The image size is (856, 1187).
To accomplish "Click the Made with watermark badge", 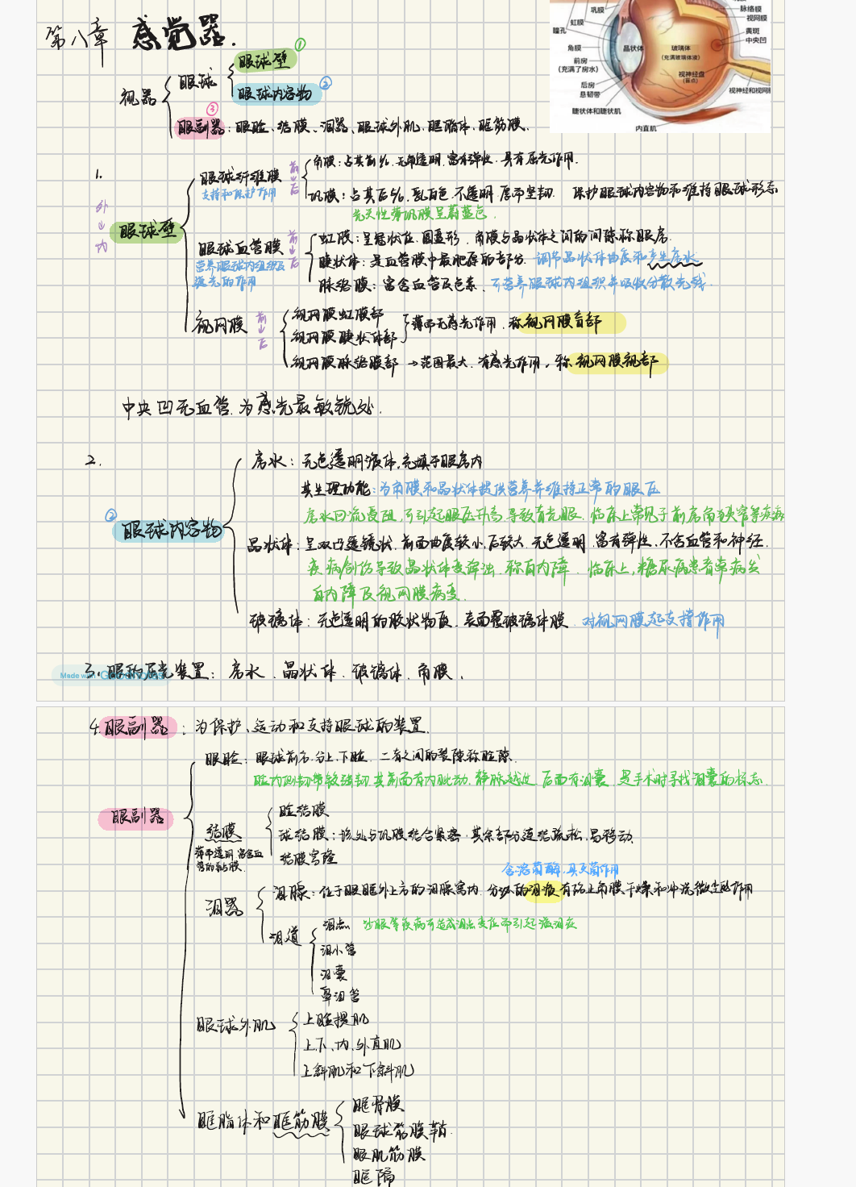I will [77, 675].
